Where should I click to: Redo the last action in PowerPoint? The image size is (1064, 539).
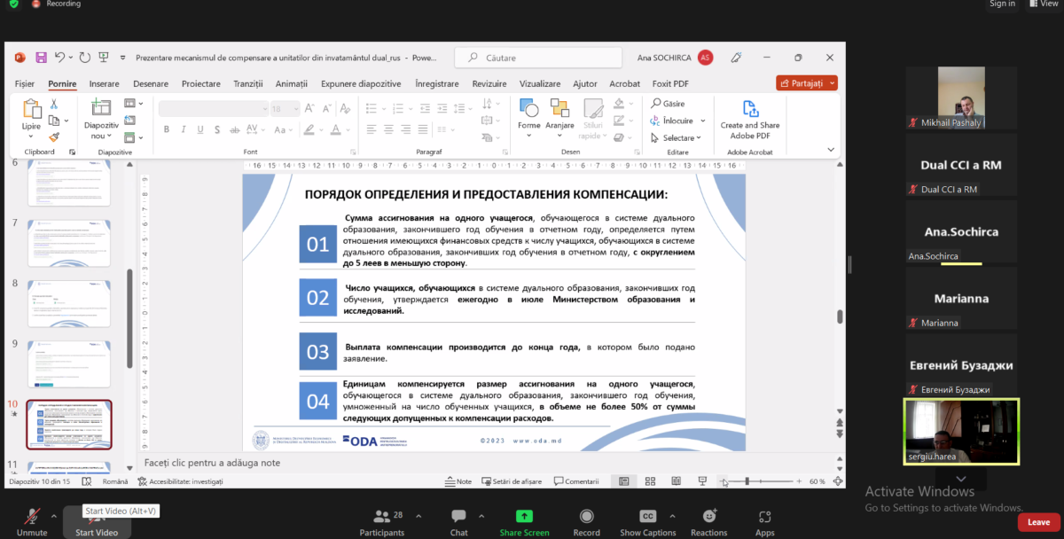tap(84, 58)
